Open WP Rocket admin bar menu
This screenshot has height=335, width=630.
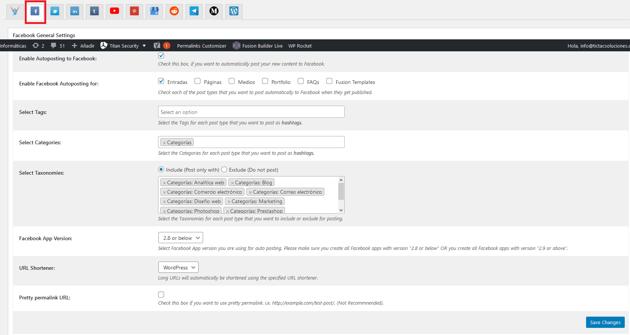pos(300,46)
